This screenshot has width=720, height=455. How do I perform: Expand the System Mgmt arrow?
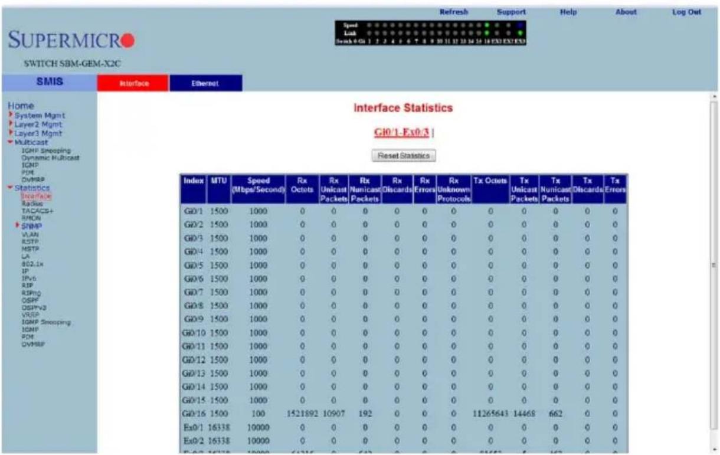coord(9,115)
